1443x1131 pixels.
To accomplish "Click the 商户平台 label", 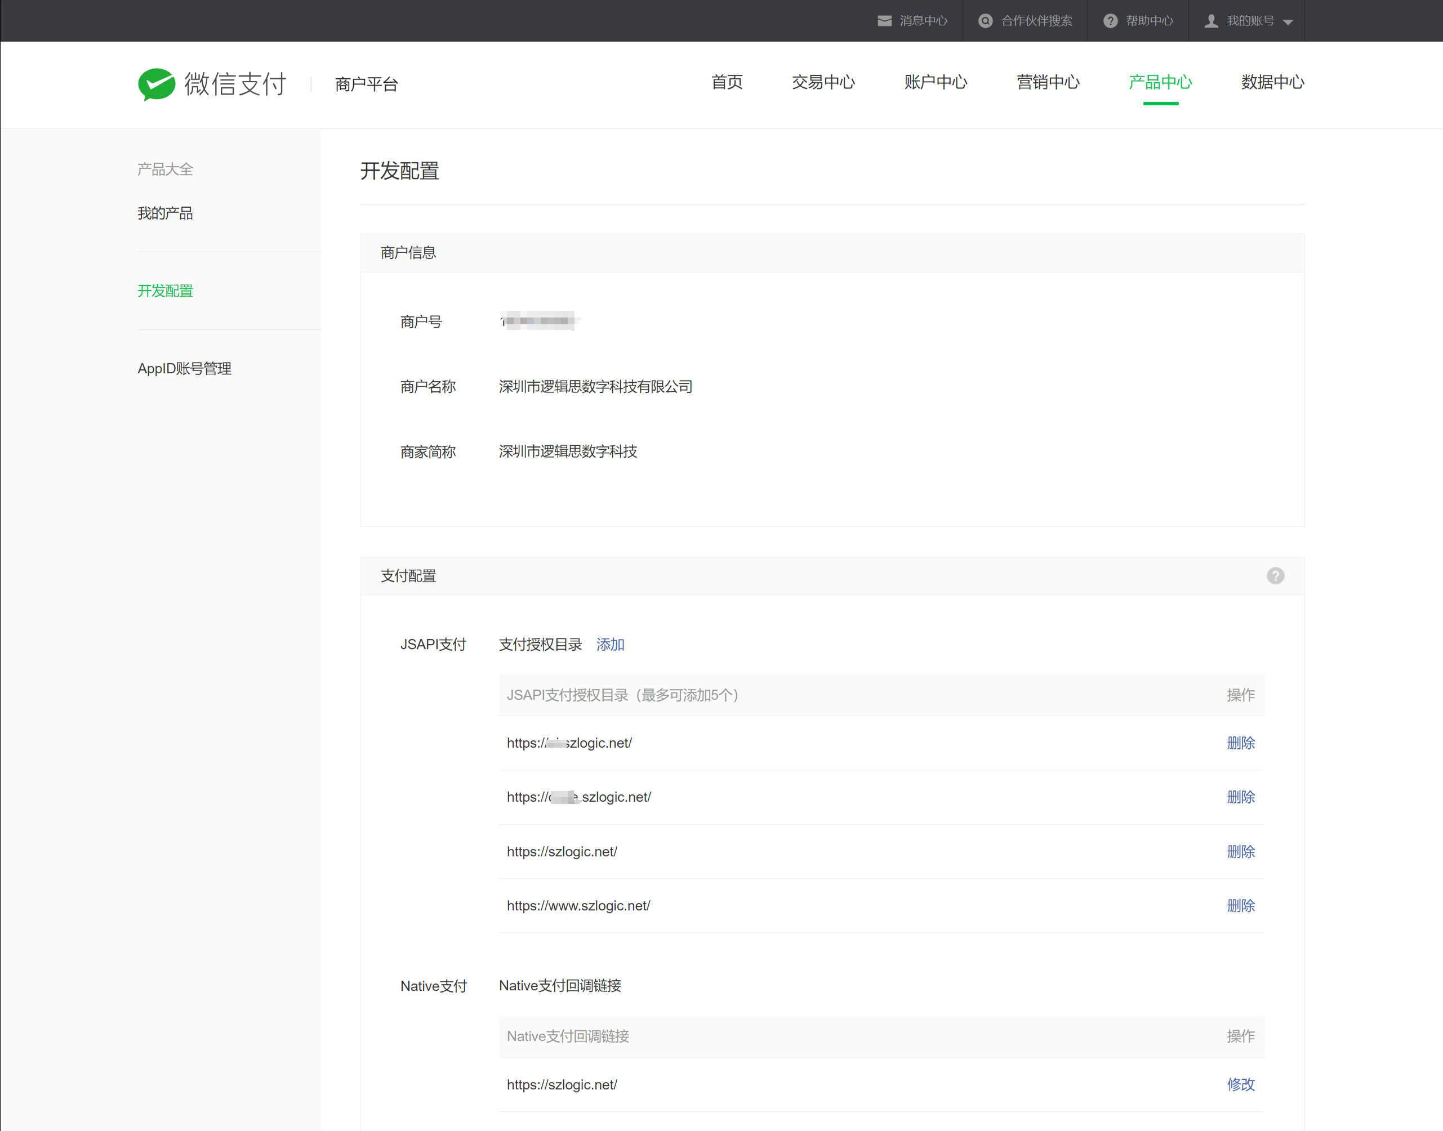I will (x=366, y=84).
